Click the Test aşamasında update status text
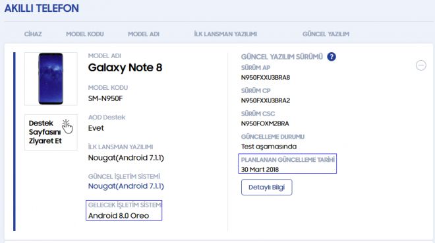 click(x=269, y=147)
